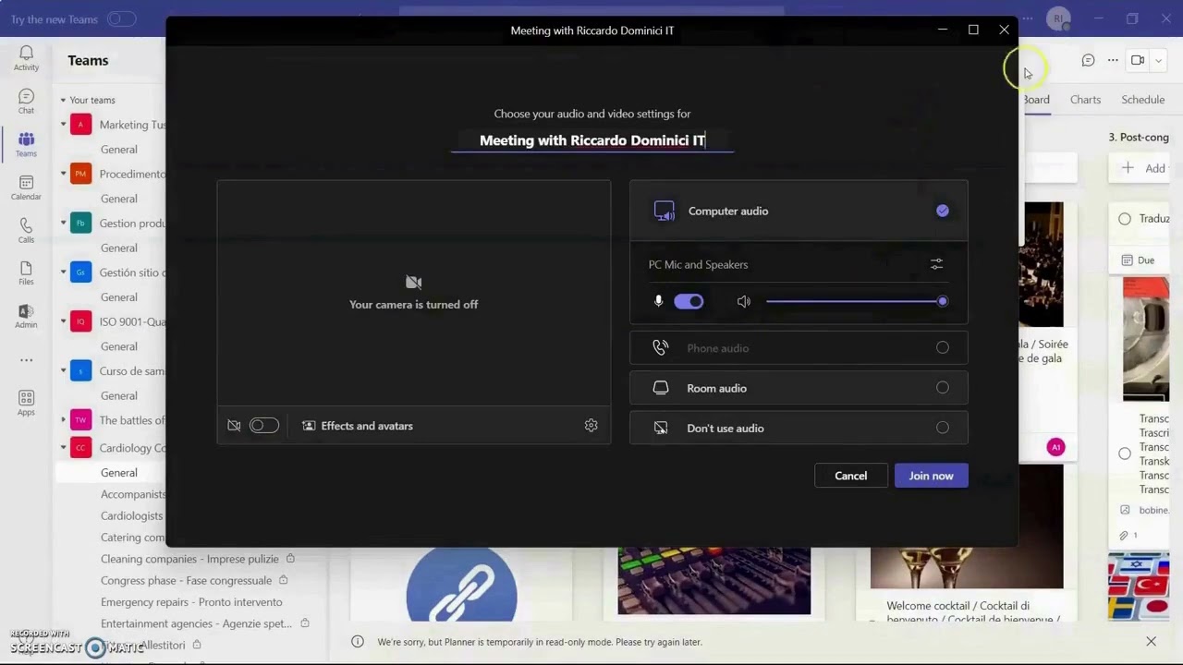Collapse the Your teams section
The image size is (1183, 665).
[63, 100]
